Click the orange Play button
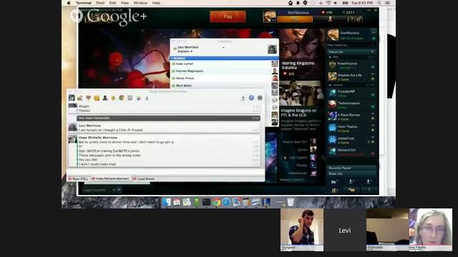458x257 pixels. point(228,16)
